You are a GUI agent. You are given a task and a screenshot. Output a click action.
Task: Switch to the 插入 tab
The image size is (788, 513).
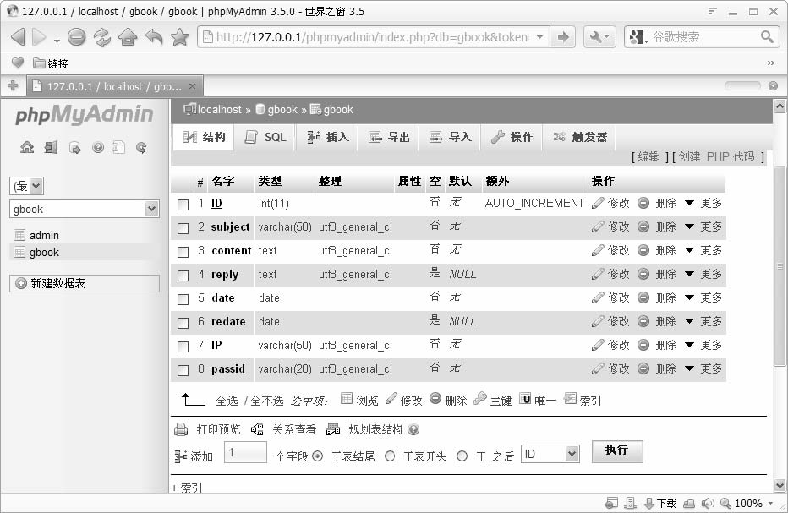(328, 137)
